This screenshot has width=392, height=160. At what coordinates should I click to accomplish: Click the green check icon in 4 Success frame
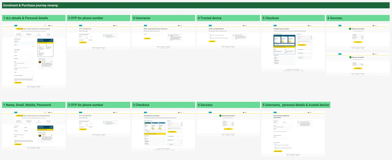[x=220, y=116]
